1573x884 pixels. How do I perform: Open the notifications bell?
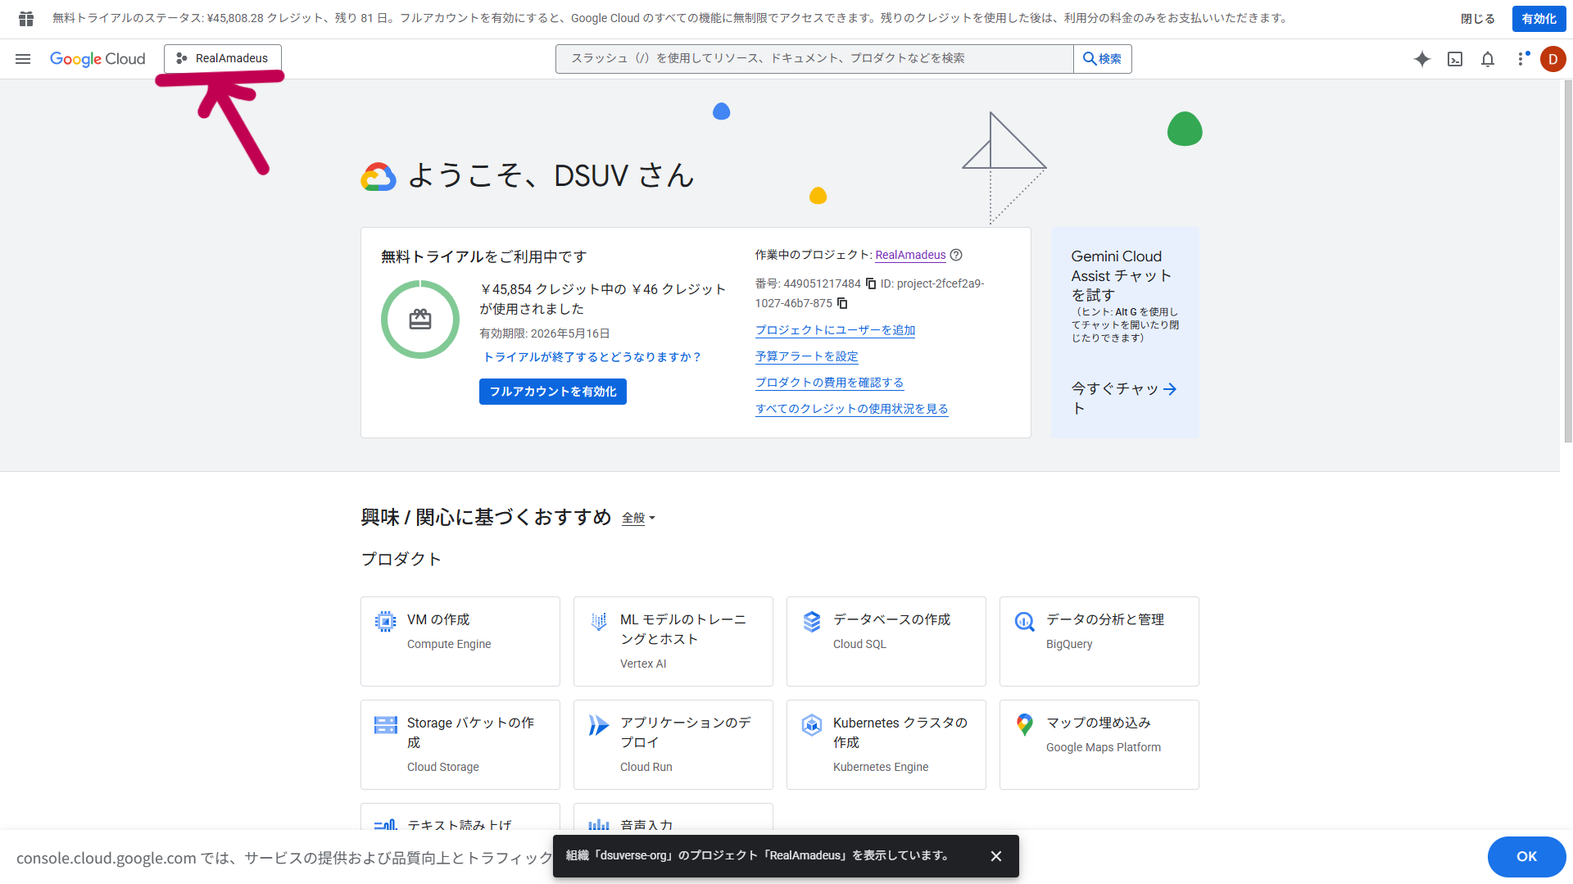[1488, 59]
